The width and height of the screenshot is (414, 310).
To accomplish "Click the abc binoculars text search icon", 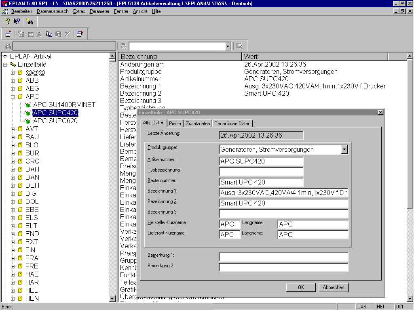I will coord(123,46).
